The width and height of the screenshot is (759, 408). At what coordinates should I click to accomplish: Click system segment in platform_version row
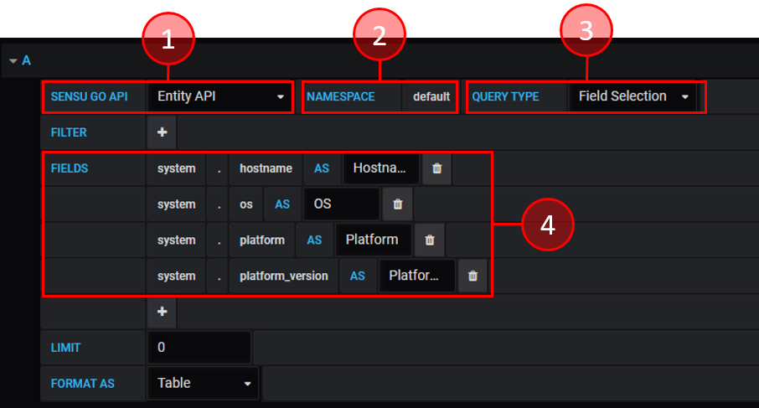(x=176, y=276)
